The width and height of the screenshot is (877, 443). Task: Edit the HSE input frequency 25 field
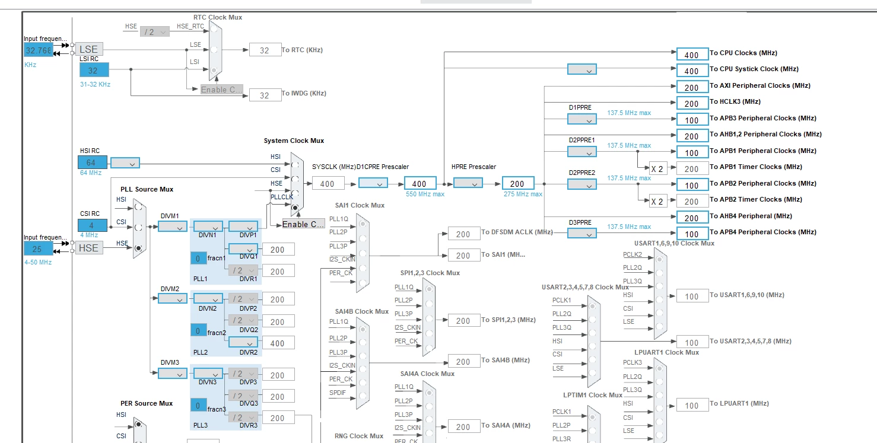point(39,248)
